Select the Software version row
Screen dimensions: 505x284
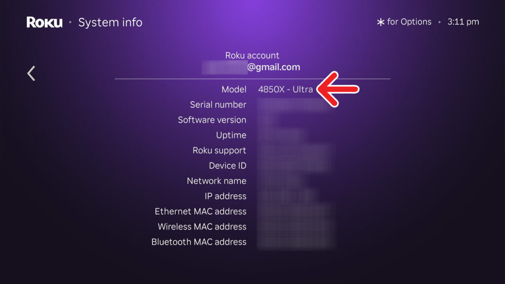point(212,120)
